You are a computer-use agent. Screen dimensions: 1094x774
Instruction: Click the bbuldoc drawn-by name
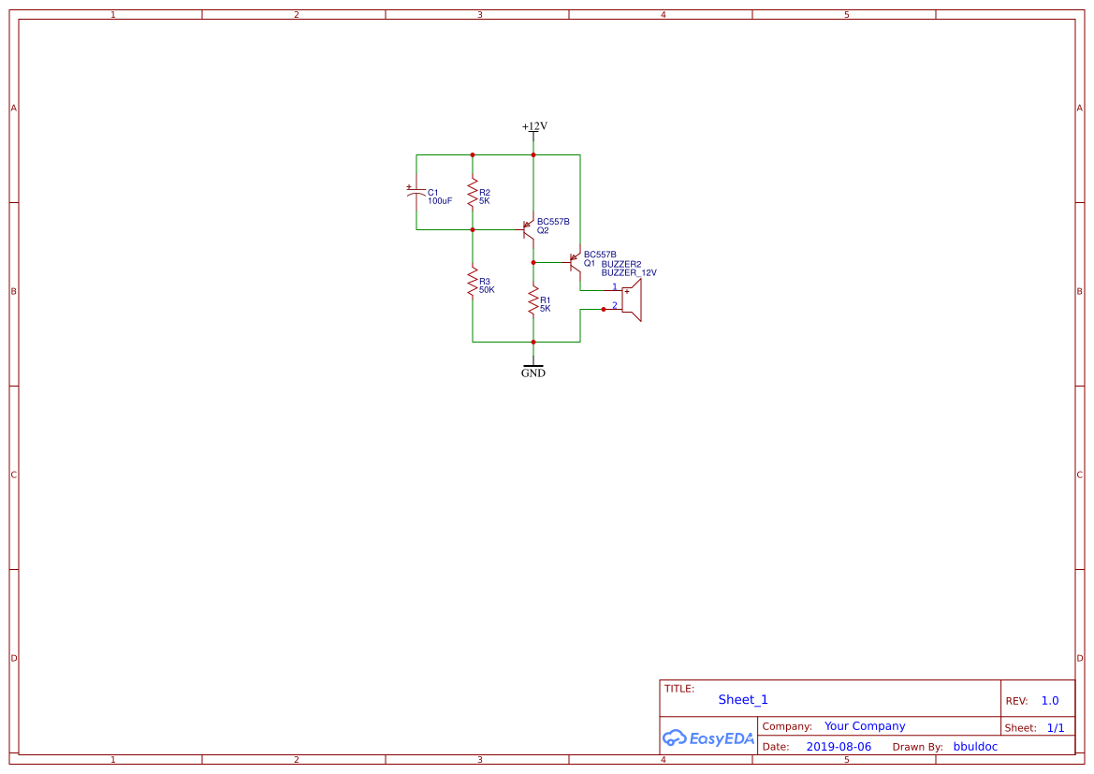(975, 746)
